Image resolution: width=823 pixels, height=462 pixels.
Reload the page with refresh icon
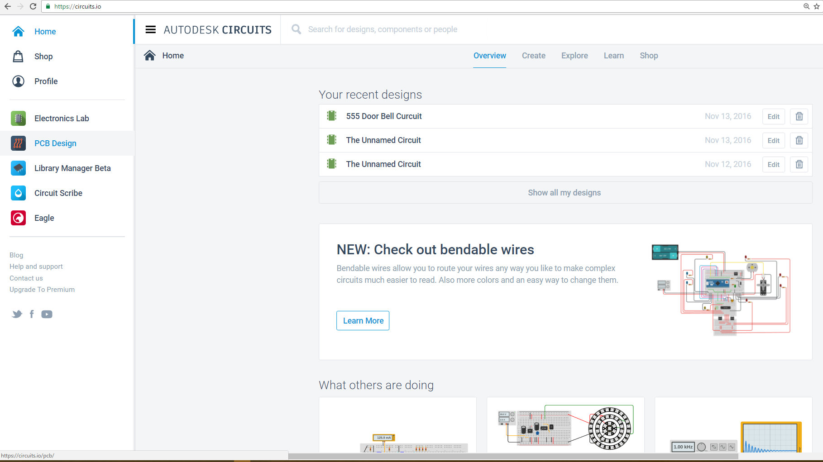pyautogui.click(x=33, y=6)
